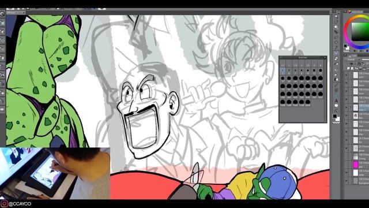369x208 pixels.
Task: Select the pink layer thumbnail
Action: pyautogui.click(x=356, y=164)
